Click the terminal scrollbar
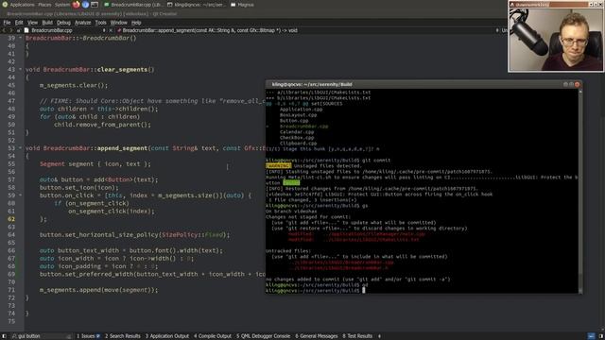 [x=580, y=191]
